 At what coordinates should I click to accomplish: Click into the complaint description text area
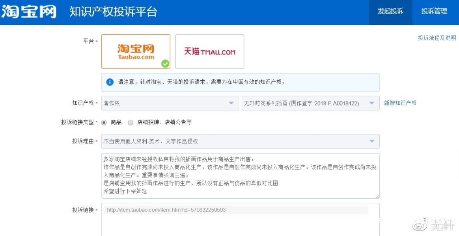coord(240,176)
